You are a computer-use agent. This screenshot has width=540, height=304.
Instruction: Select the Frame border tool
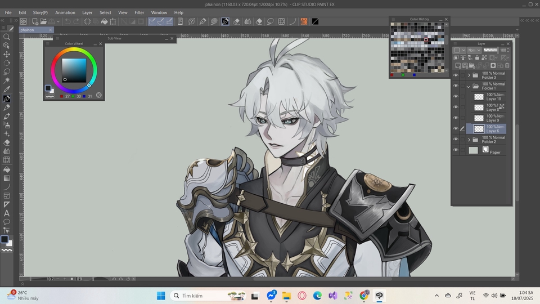coord(6,196)
